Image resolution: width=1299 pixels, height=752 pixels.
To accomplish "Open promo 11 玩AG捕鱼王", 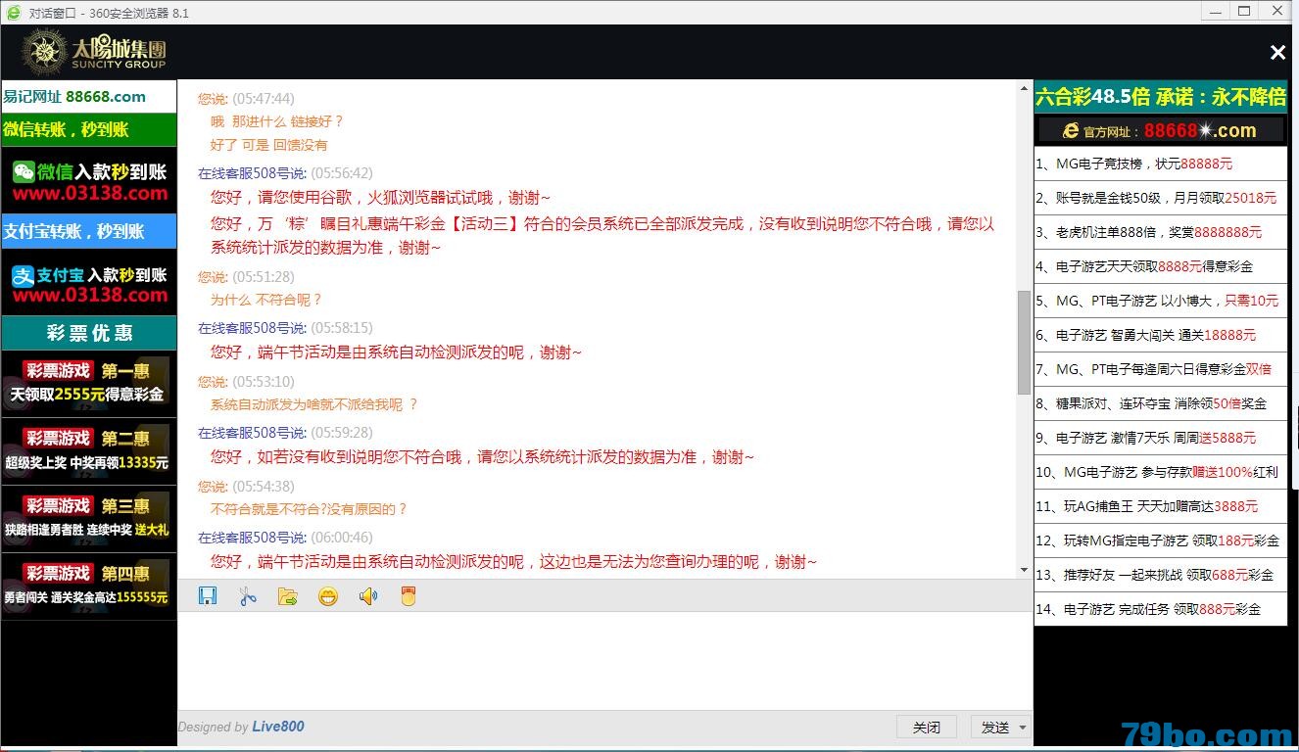I will [x=1161, y=506].
